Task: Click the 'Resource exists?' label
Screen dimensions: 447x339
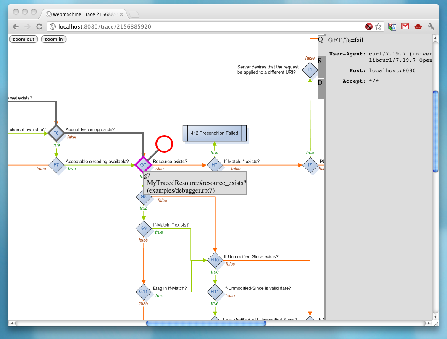Action: tap(170, 162)
